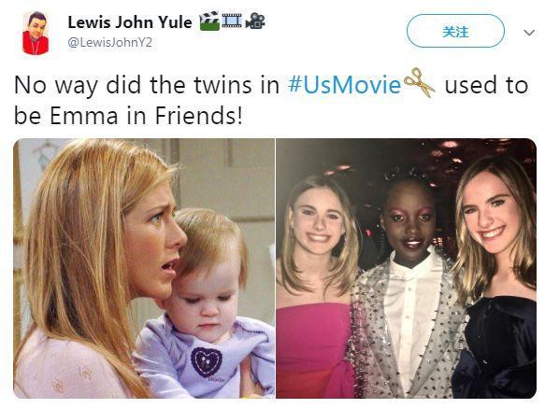Click the pink strapless dress in right photo
The image size is (545, 409).
(x=313, y=351)
